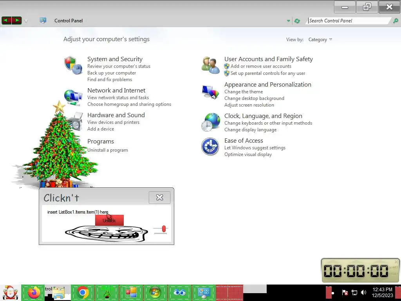The width and height of the screenshot is (401, 301).
Task: Focus the Search Control Panel field
Action: coord(349,21)
